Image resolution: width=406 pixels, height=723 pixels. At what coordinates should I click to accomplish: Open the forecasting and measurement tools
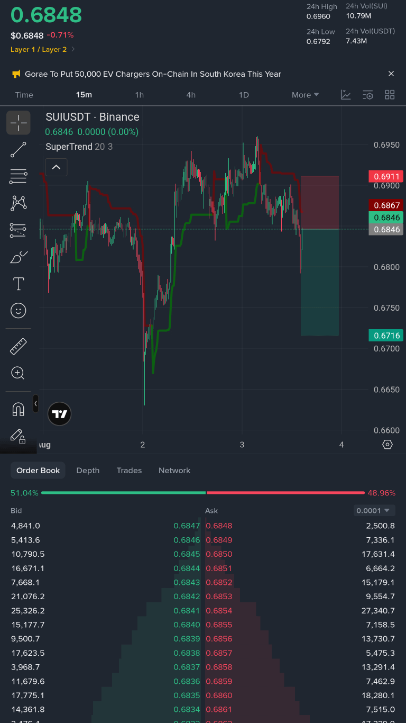19,230
